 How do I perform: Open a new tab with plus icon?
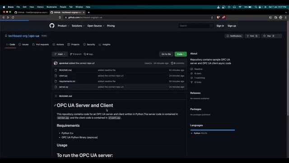tap(89, 12)
